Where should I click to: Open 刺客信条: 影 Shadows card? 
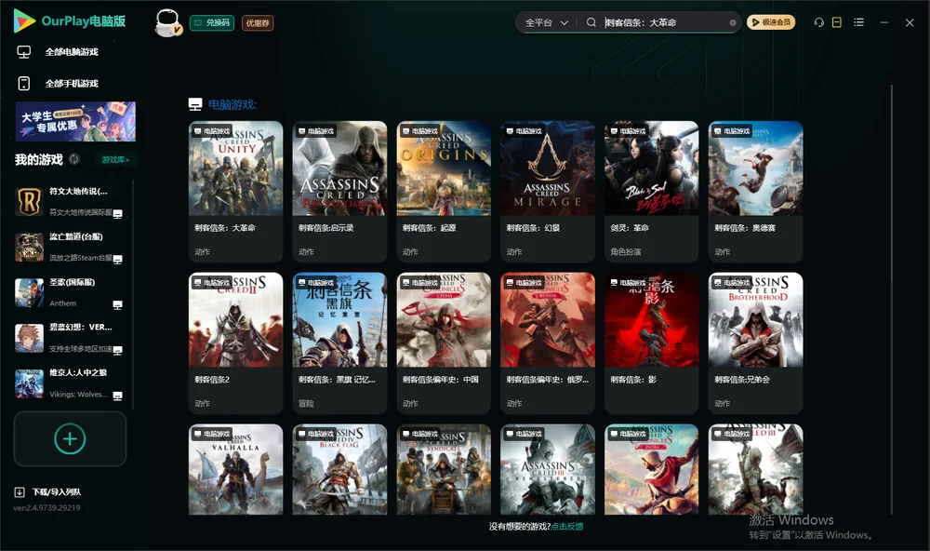[651, 343]
